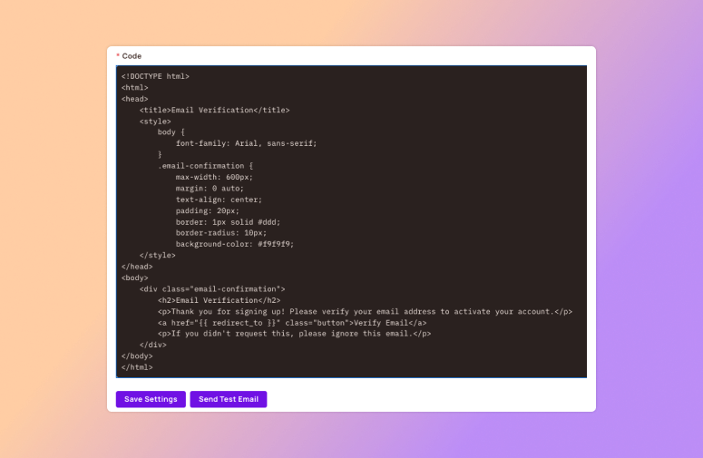
Task: Click the closing "</html>" tag line
Action: (137, 367)
